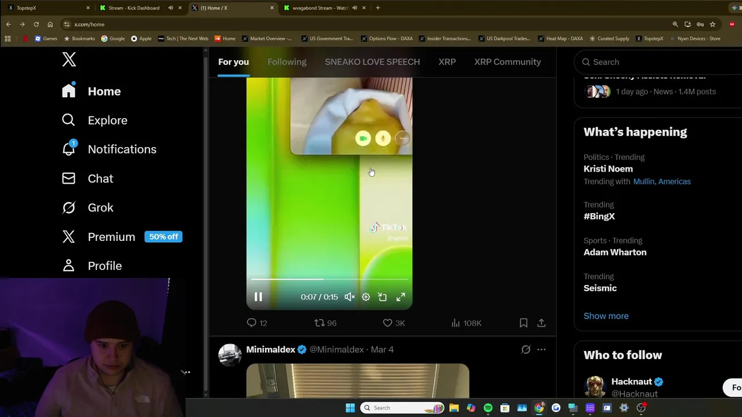
Task: Open the XRP Community tab
Action: [x=507, y=62]
